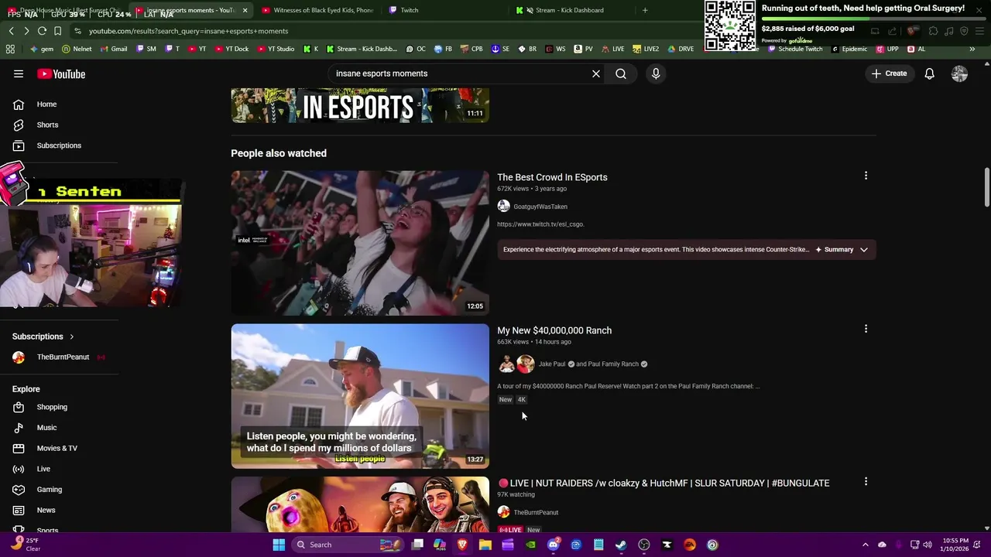
Task: Open Subscriptions in the sidebar
Action: pyautogui.click(x=60, y=145)
